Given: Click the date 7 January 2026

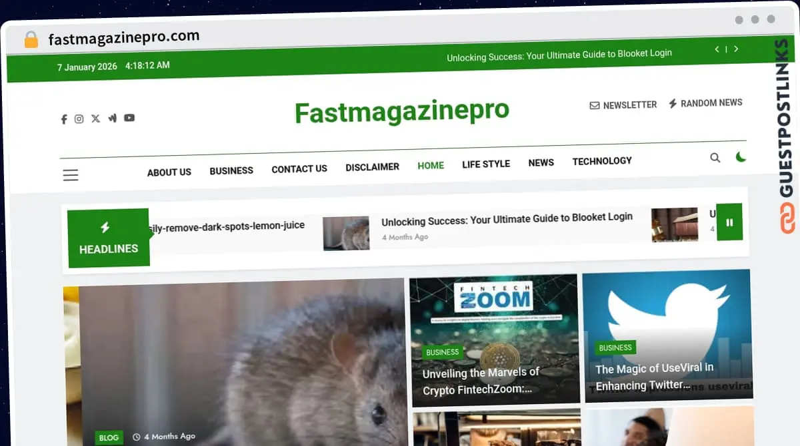Looking at the screenshot, I should coord(87,67).
